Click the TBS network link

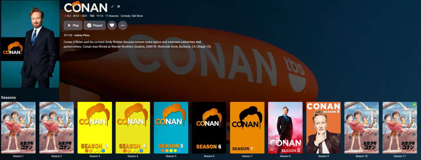point(92,16)
